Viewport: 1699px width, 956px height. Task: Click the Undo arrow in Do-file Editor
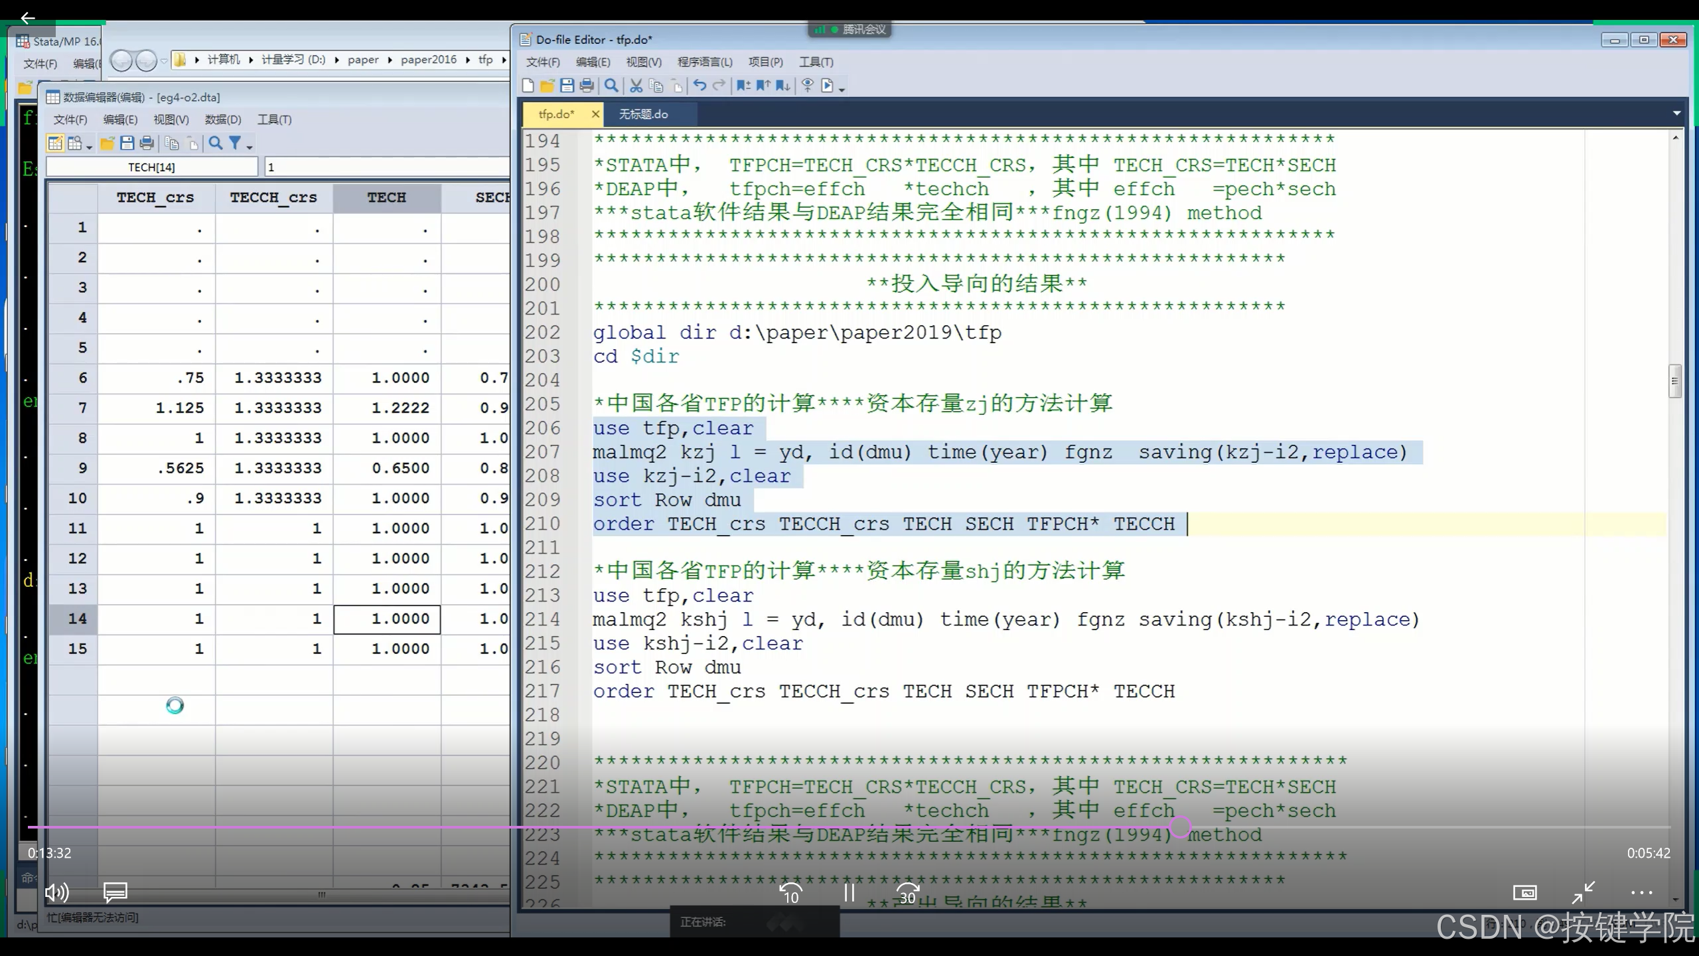click(700, 86)
